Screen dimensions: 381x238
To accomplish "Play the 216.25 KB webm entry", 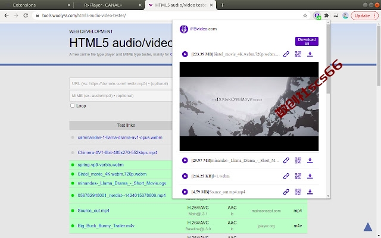I will tap(185, 176).
